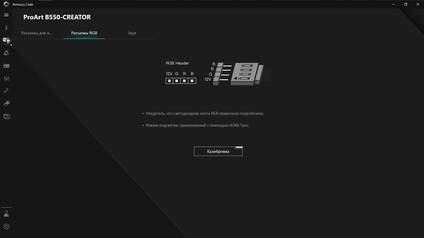Open the home information panel icon
This screenshot has height=238, width=424.
tap(6, 28)
